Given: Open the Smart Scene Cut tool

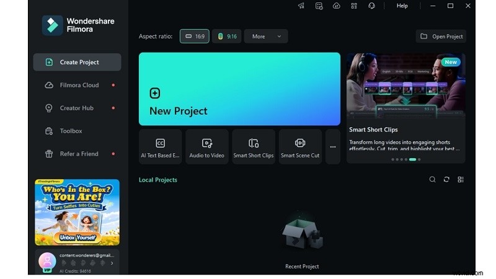Looking at the screenshot, I should click(x=300, y=147).
